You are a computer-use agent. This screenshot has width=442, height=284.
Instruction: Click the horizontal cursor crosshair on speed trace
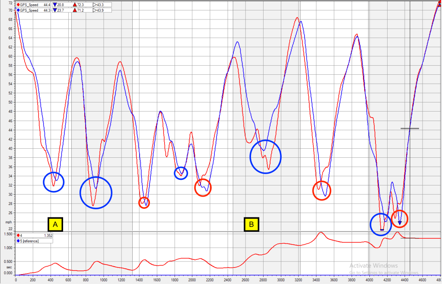(x=410, y=128)
